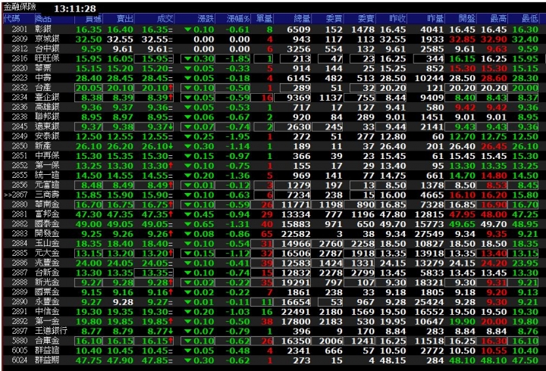Select the 台產 stock name
This screenshot has width=546, height=371.
tap(42, 88)
